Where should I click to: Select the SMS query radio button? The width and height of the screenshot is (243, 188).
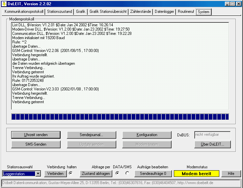coord(127,173)
